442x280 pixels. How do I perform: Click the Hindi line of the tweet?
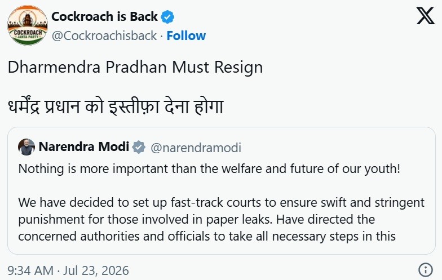(116, 107)
